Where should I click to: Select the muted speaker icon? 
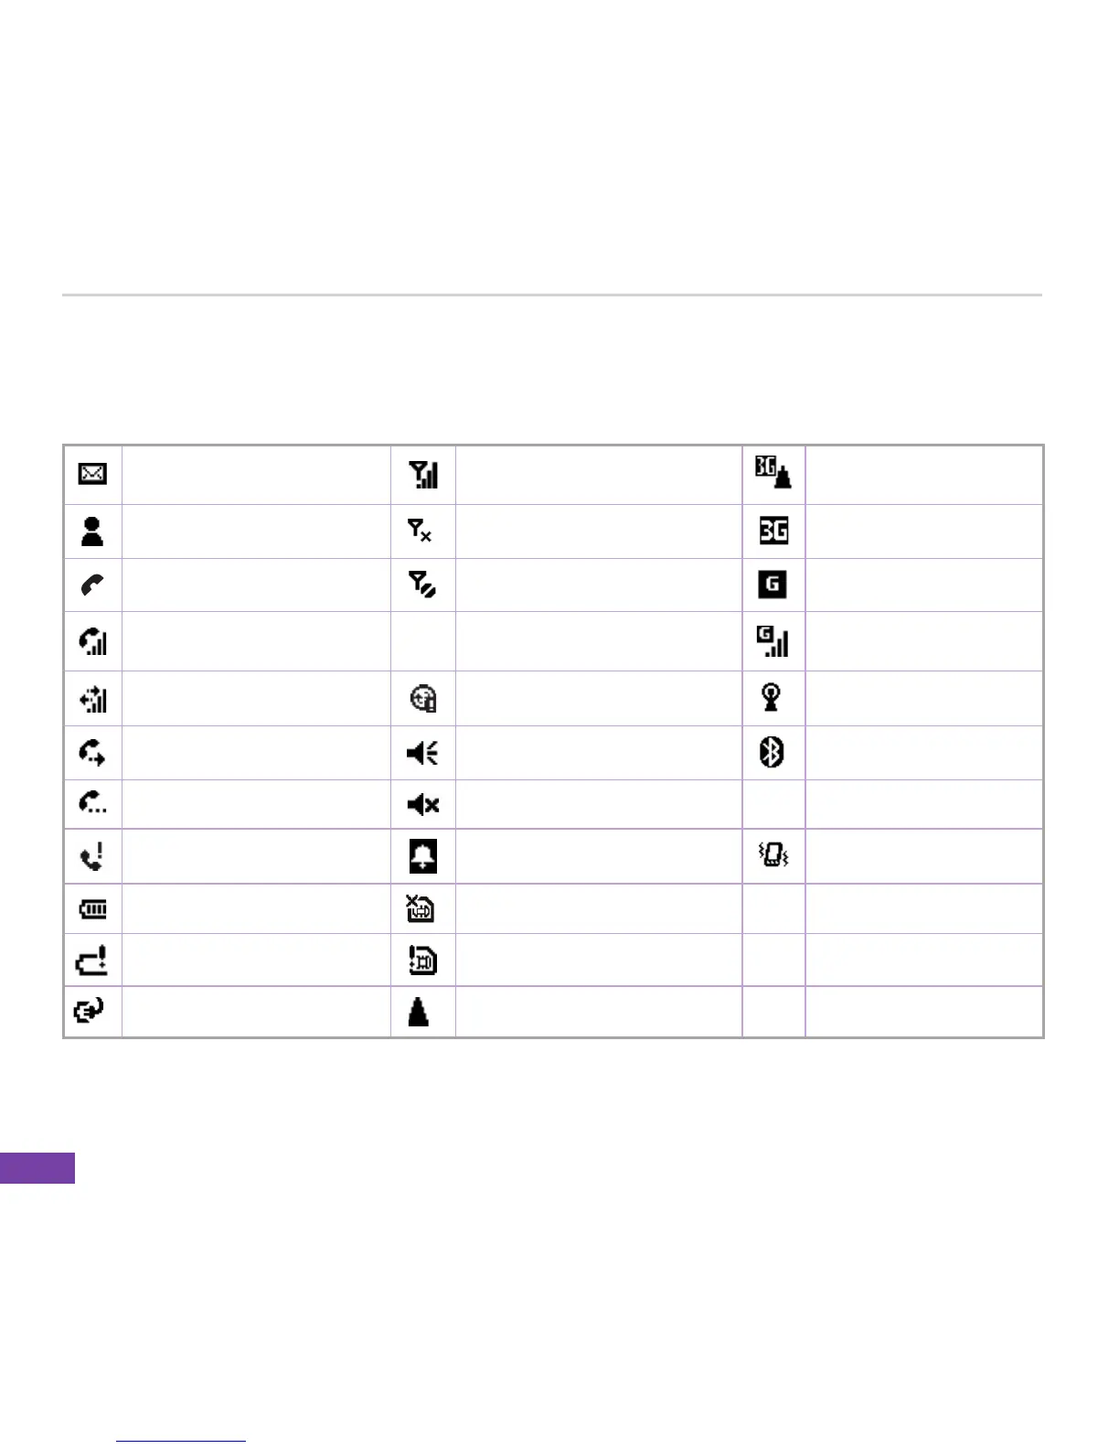click(422, 805)
